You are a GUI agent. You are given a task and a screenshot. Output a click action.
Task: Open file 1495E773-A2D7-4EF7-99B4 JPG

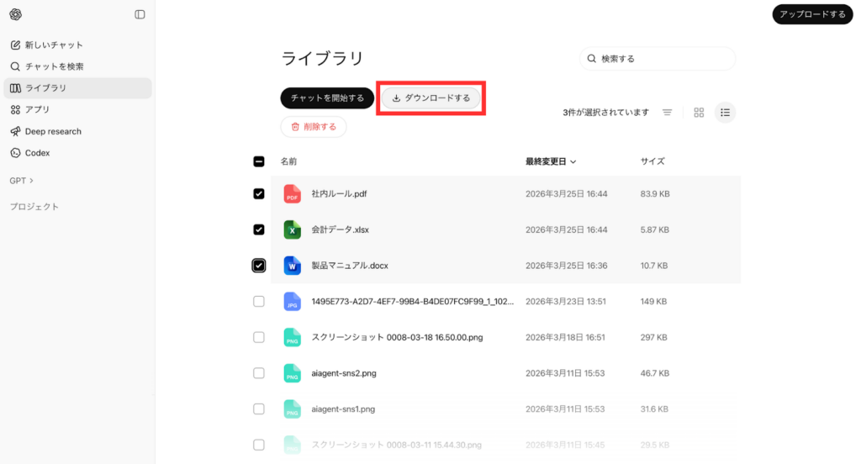[412, 302]
